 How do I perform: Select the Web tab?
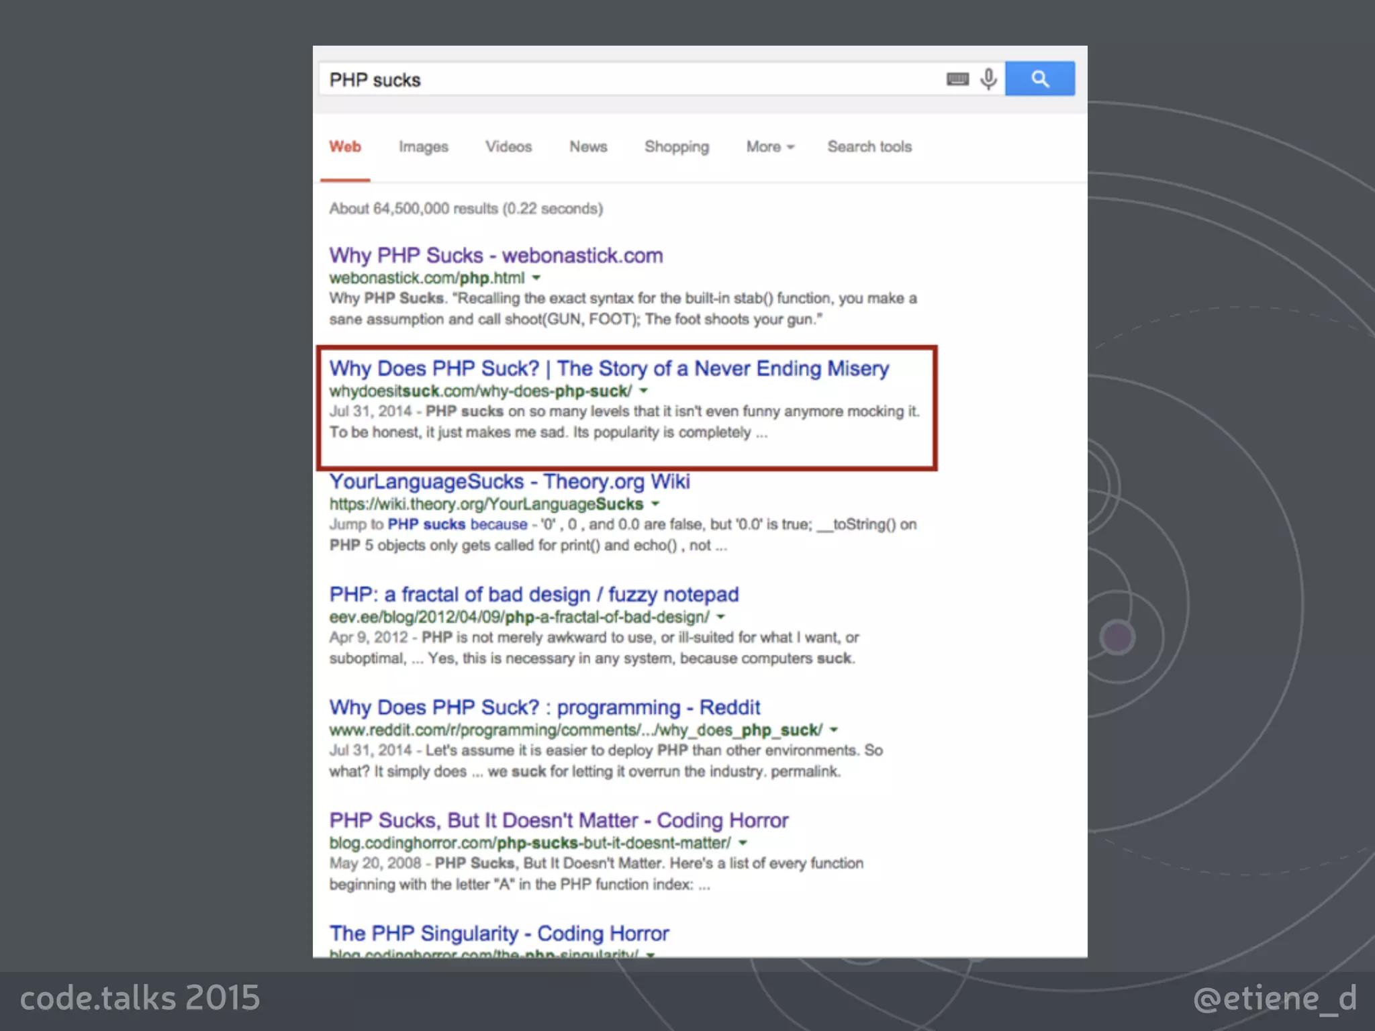[345, 146]
